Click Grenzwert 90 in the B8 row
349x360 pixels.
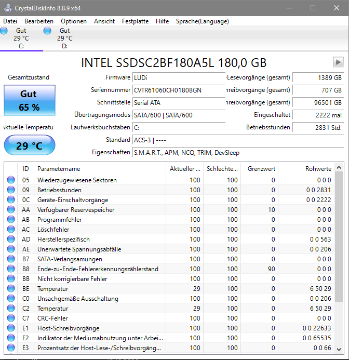272,269
